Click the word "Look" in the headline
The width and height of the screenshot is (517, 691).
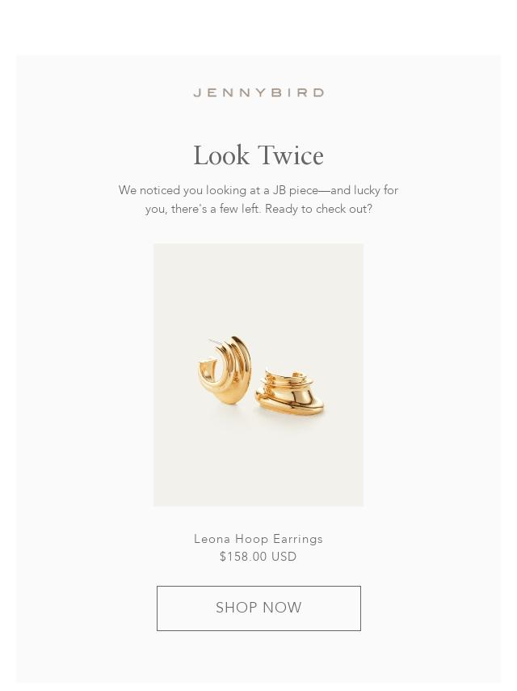point(221,155)
